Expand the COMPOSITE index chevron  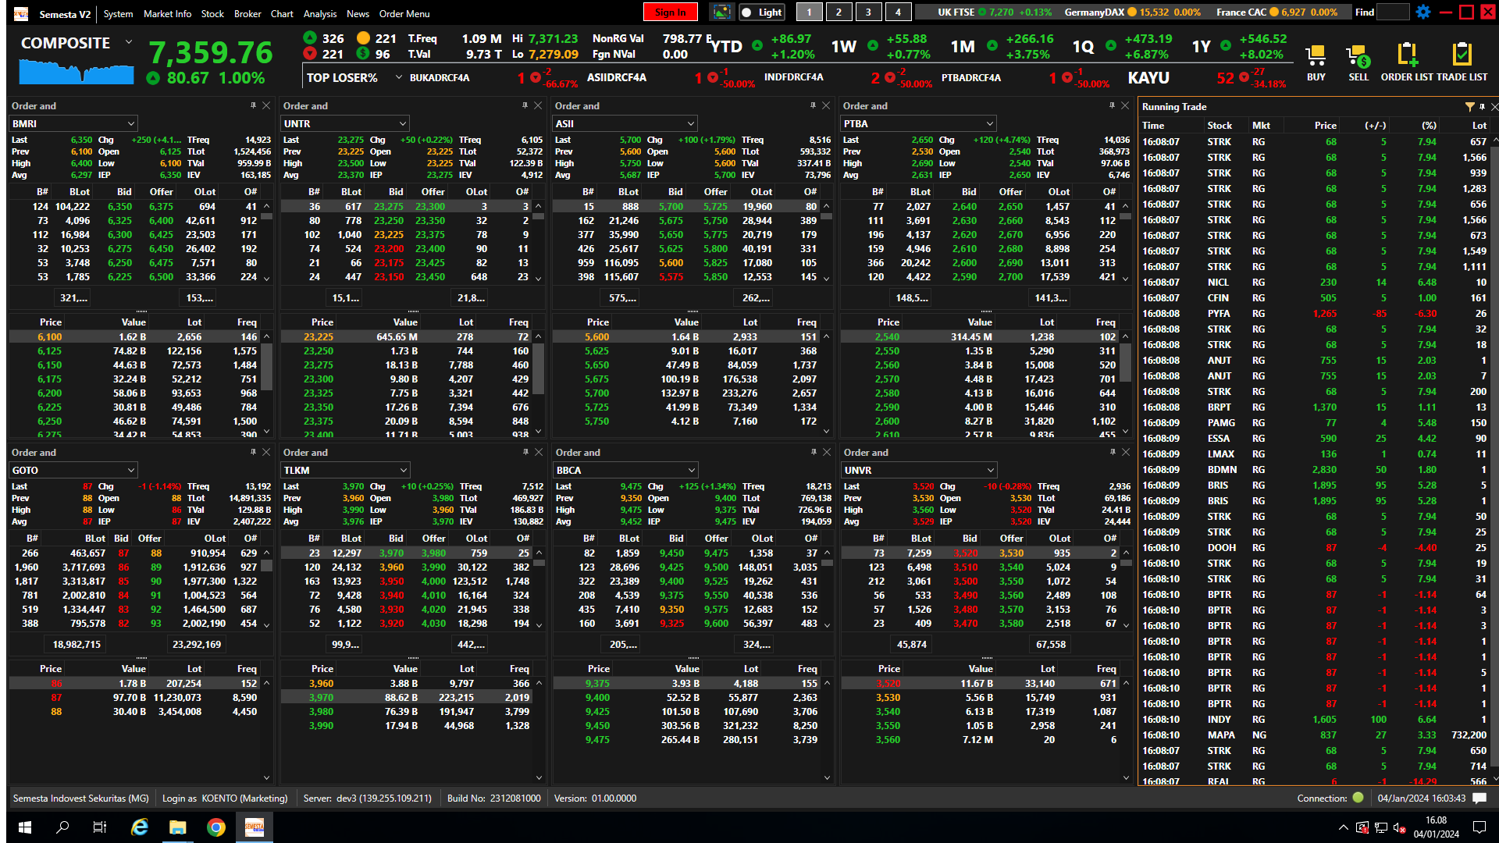pos(129,42)
